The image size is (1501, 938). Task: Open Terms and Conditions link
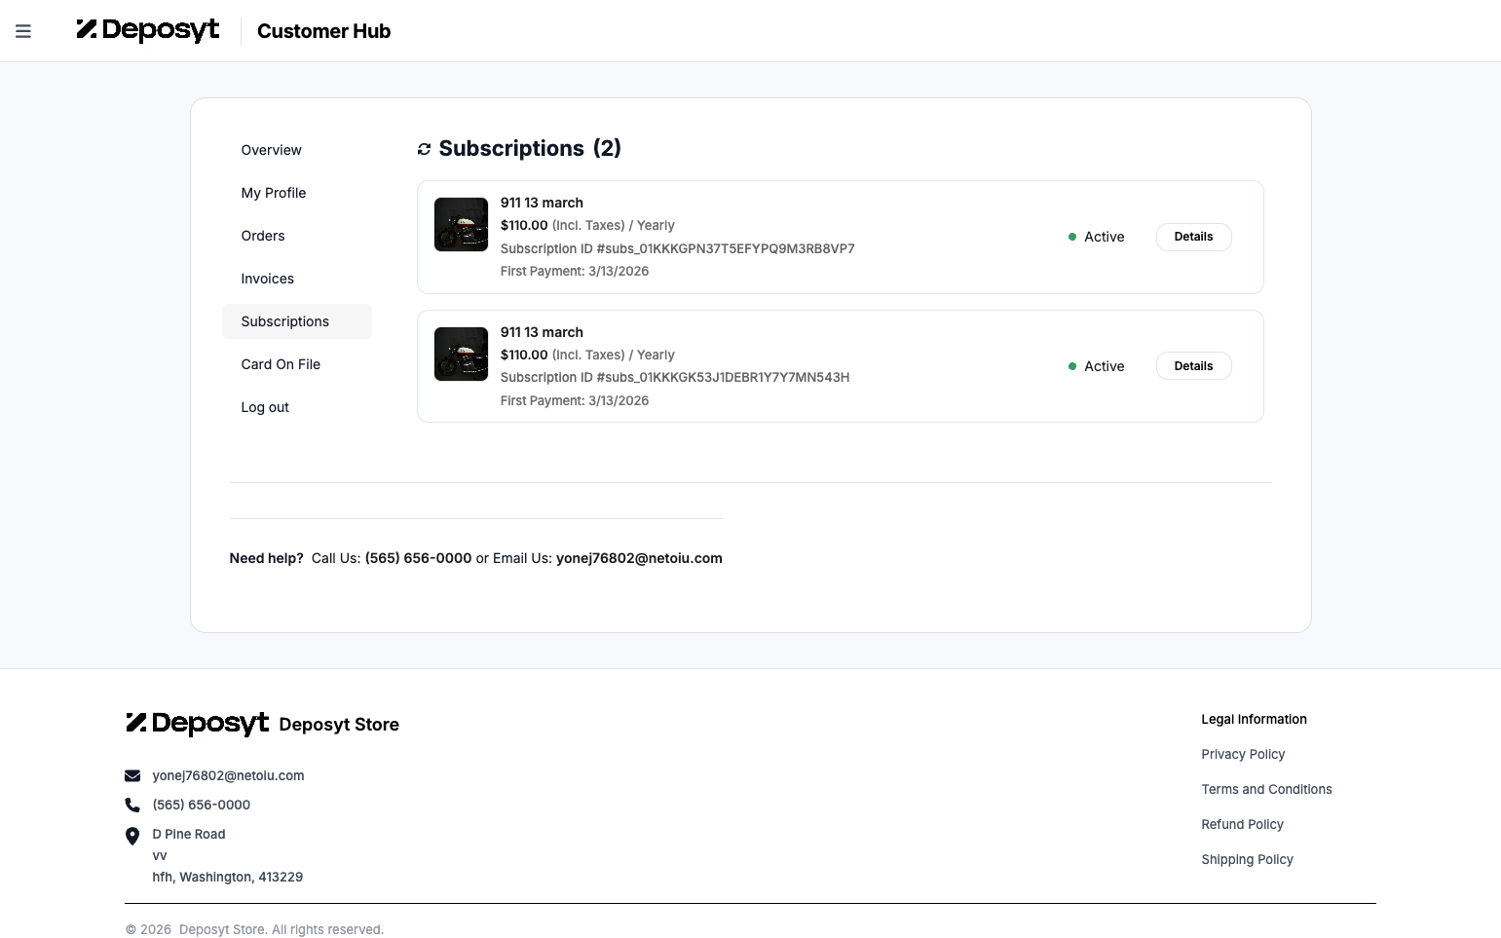point(1266,789)
